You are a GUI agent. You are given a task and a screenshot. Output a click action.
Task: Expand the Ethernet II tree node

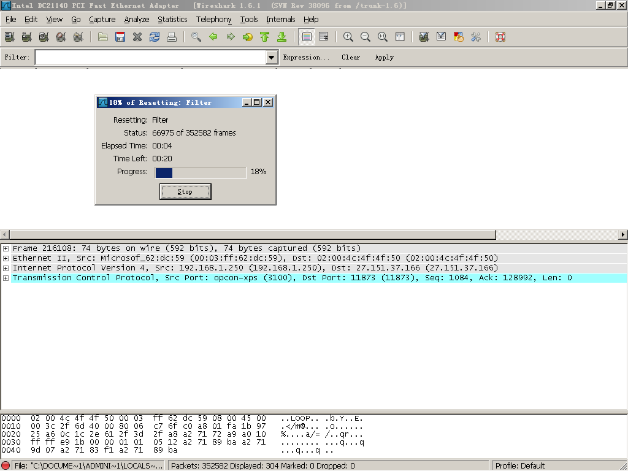[6, 258]
